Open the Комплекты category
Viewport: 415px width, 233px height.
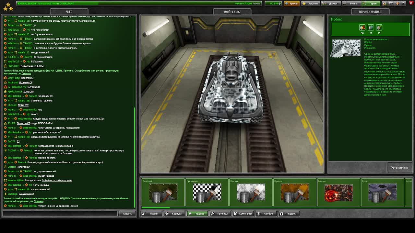click(243, 214)
